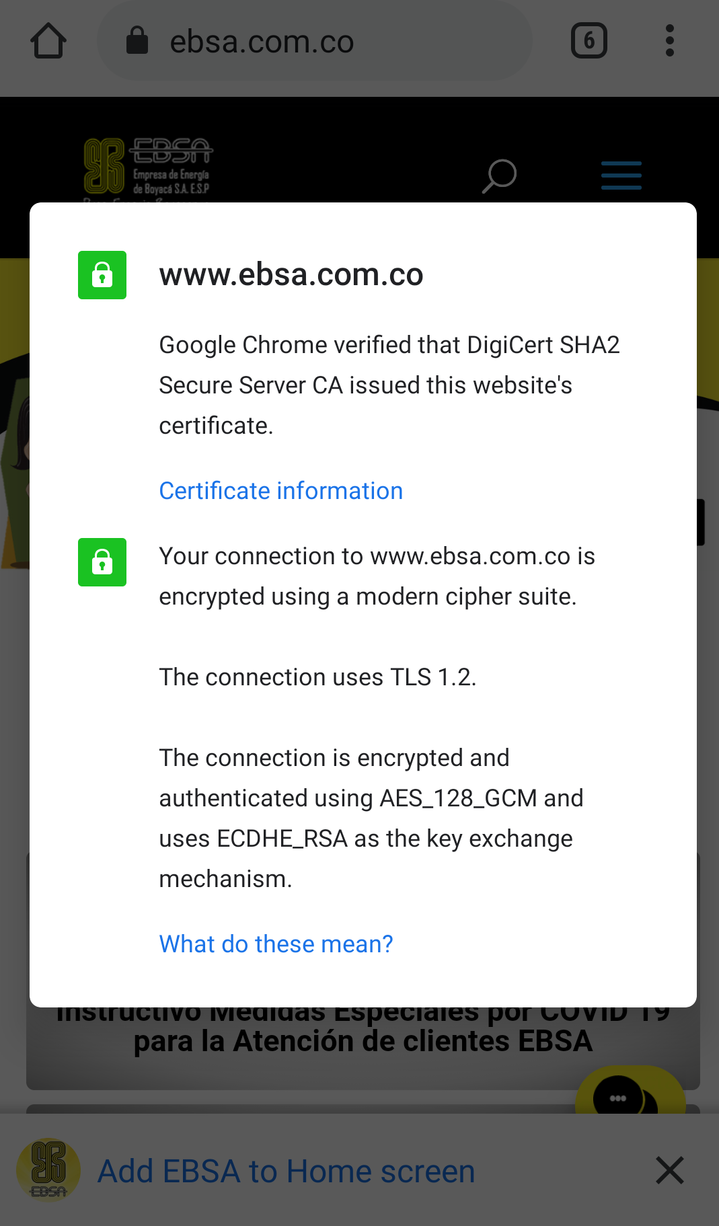719x1226 pixels.
Task: Tap 'Add EBSA to Home screen'
Action: pyautogui.click(x=287, y=1172)
